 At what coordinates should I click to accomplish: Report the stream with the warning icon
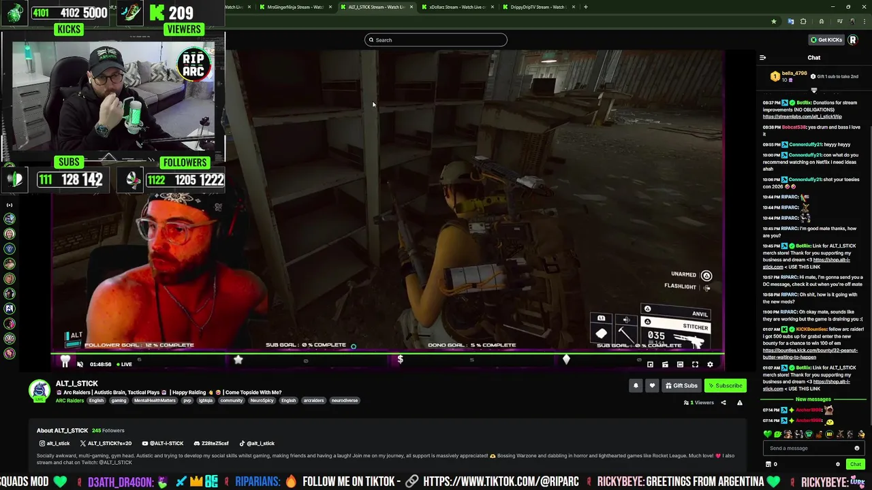point(740,403)
